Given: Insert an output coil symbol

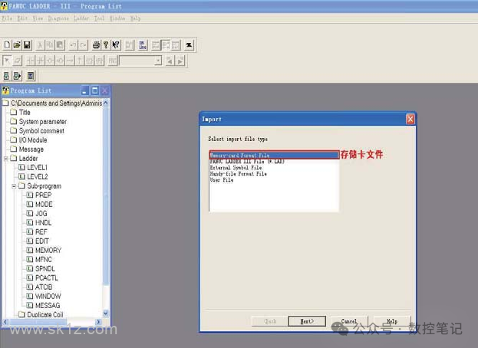Looking at the screenshot, I should pos(51,61).
